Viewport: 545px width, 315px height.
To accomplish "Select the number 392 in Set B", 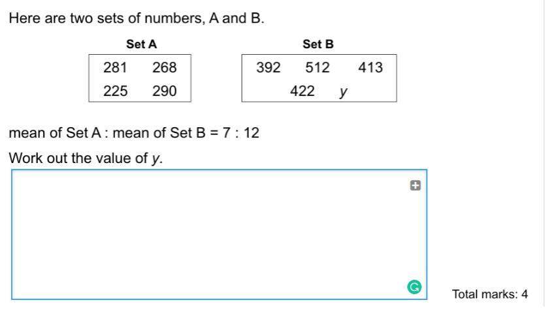I will coord(269,67).
